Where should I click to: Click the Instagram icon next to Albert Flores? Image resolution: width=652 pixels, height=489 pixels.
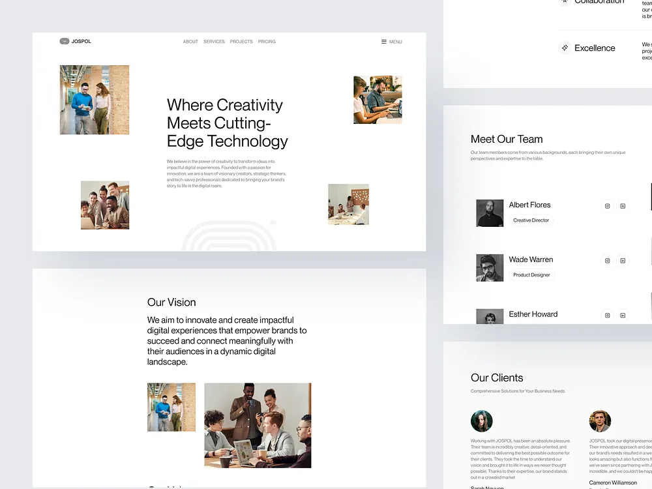607,205
